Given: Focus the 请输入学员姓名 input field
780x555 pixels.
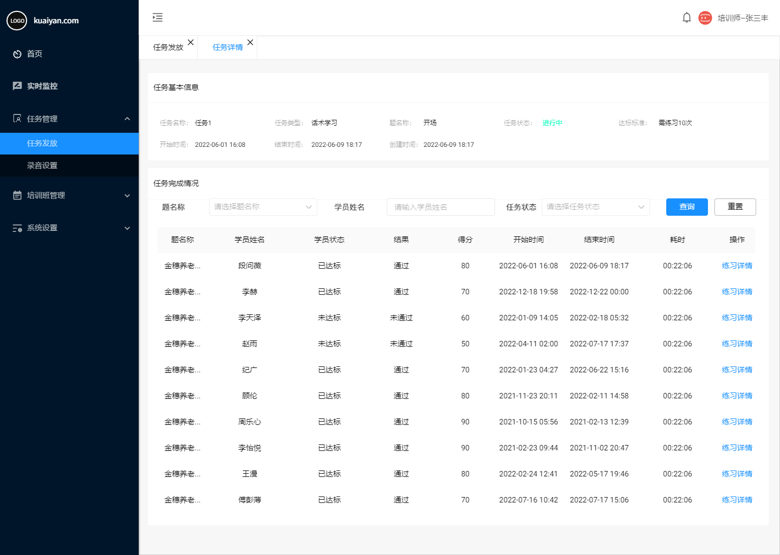Looking at the screenshot, I should pyautogui.click(x=441, y=207).
